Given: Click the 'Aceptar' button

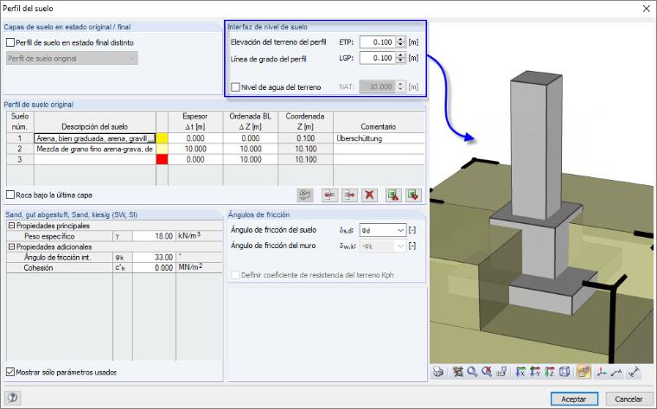Looking at the screenshot, I should click(574, 399).
